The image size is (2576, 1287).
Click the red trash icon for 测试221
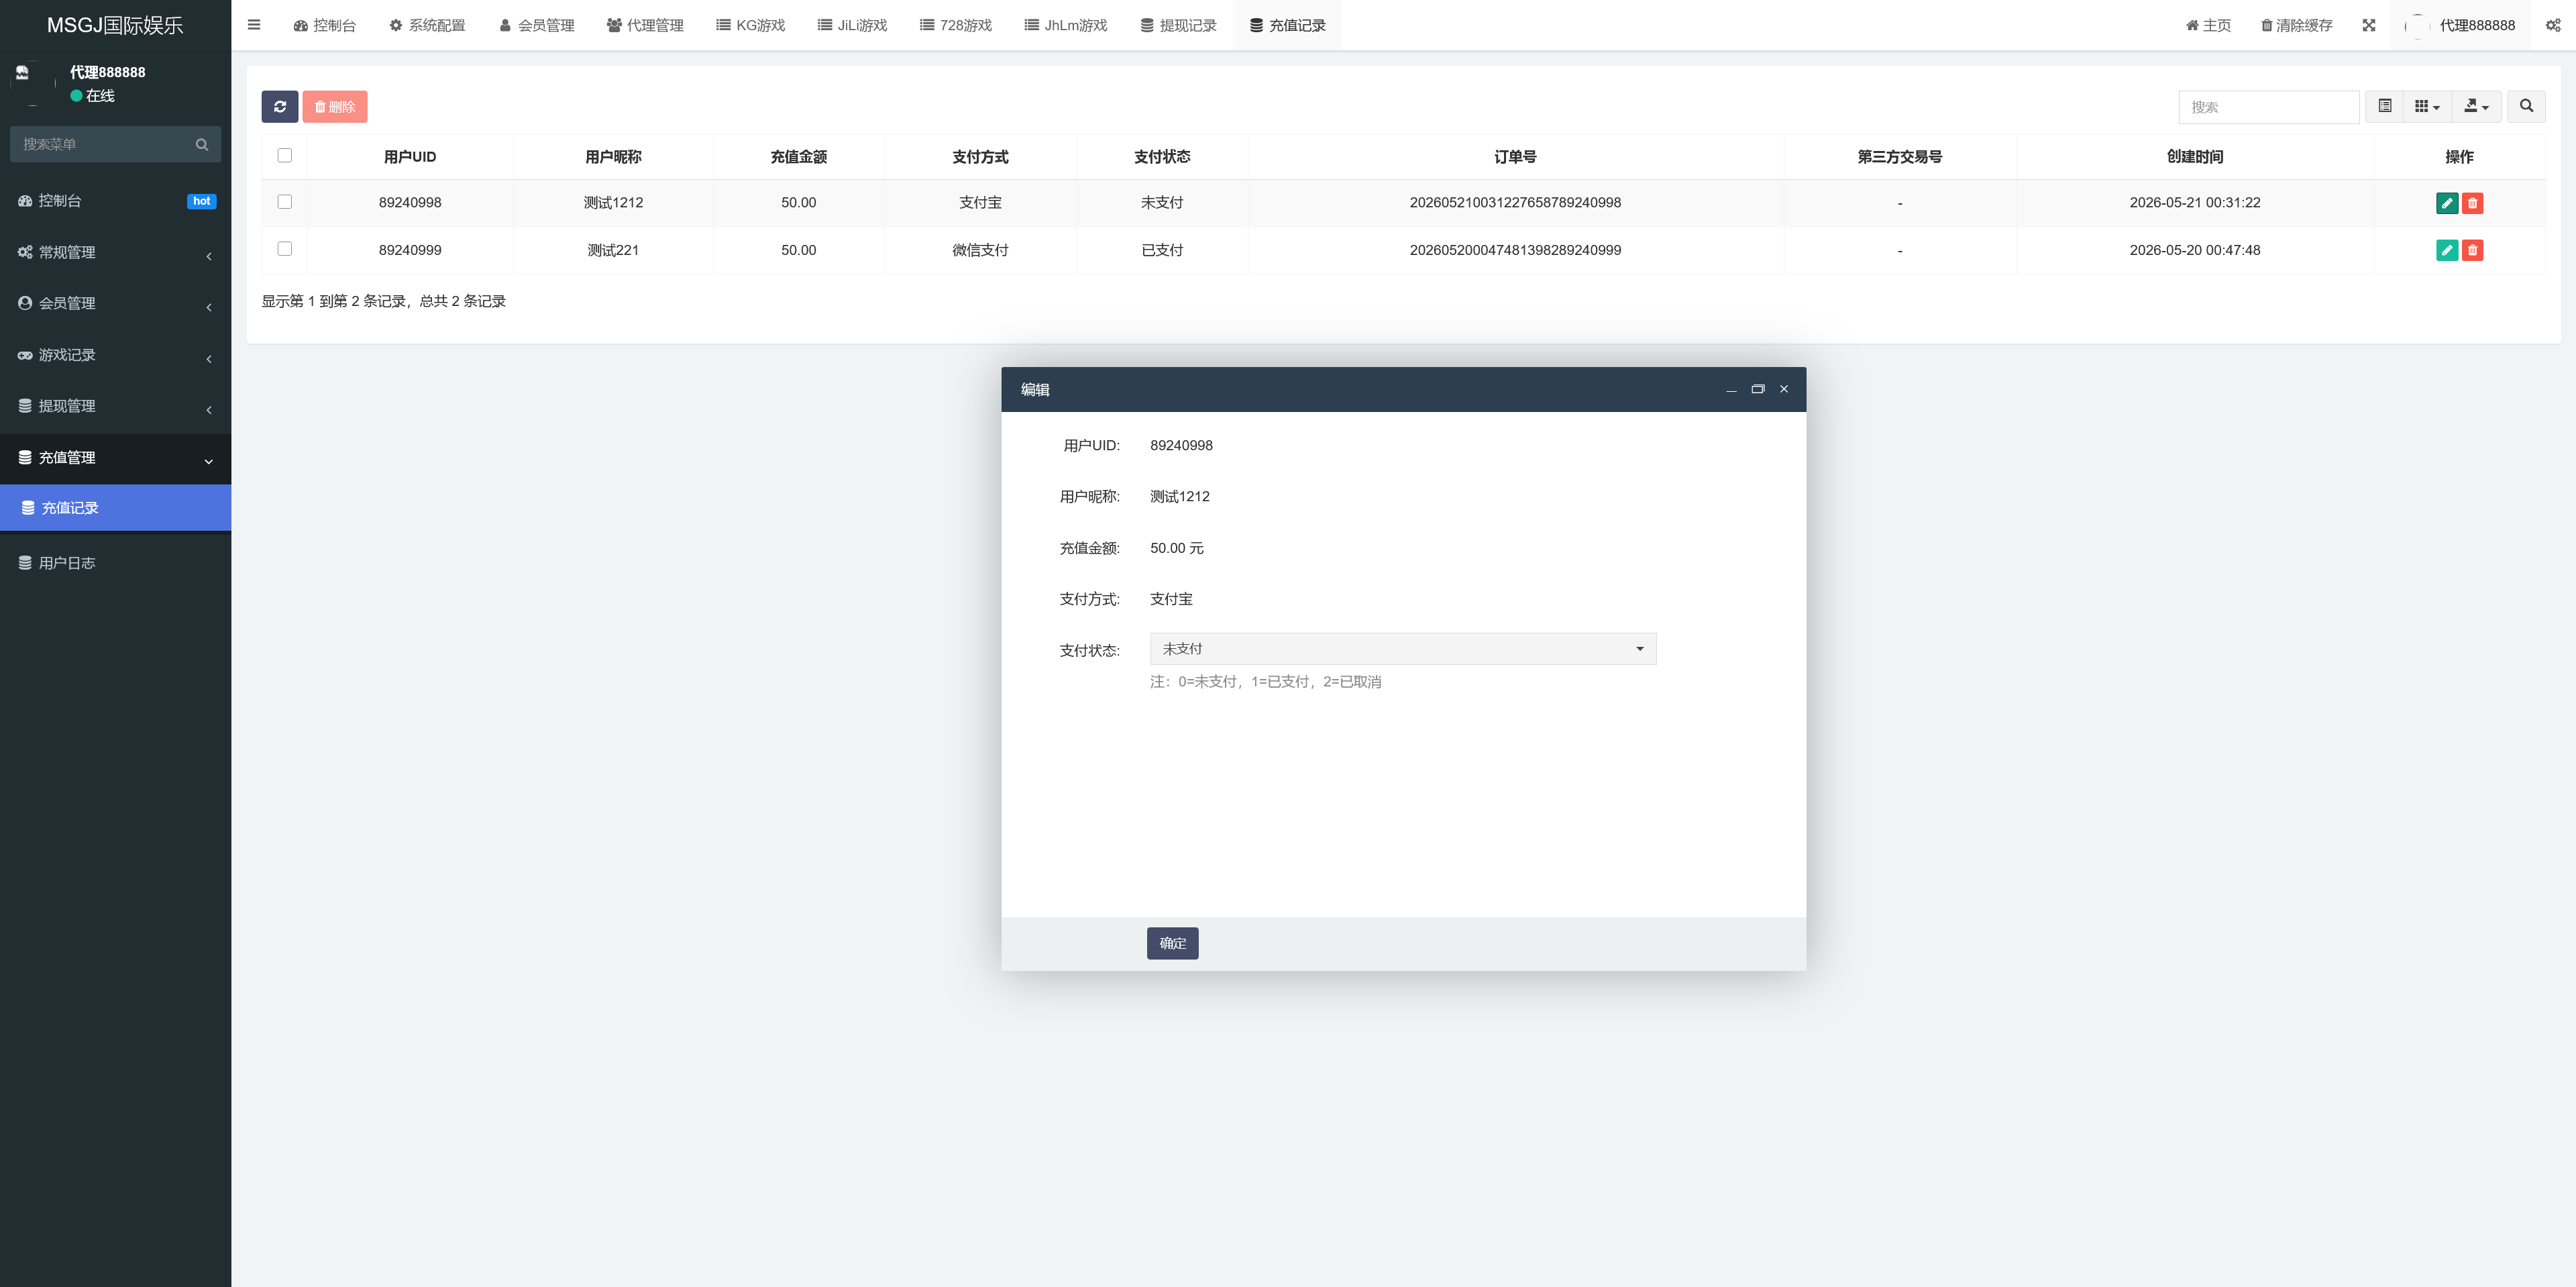click(x=2473, y=250)
